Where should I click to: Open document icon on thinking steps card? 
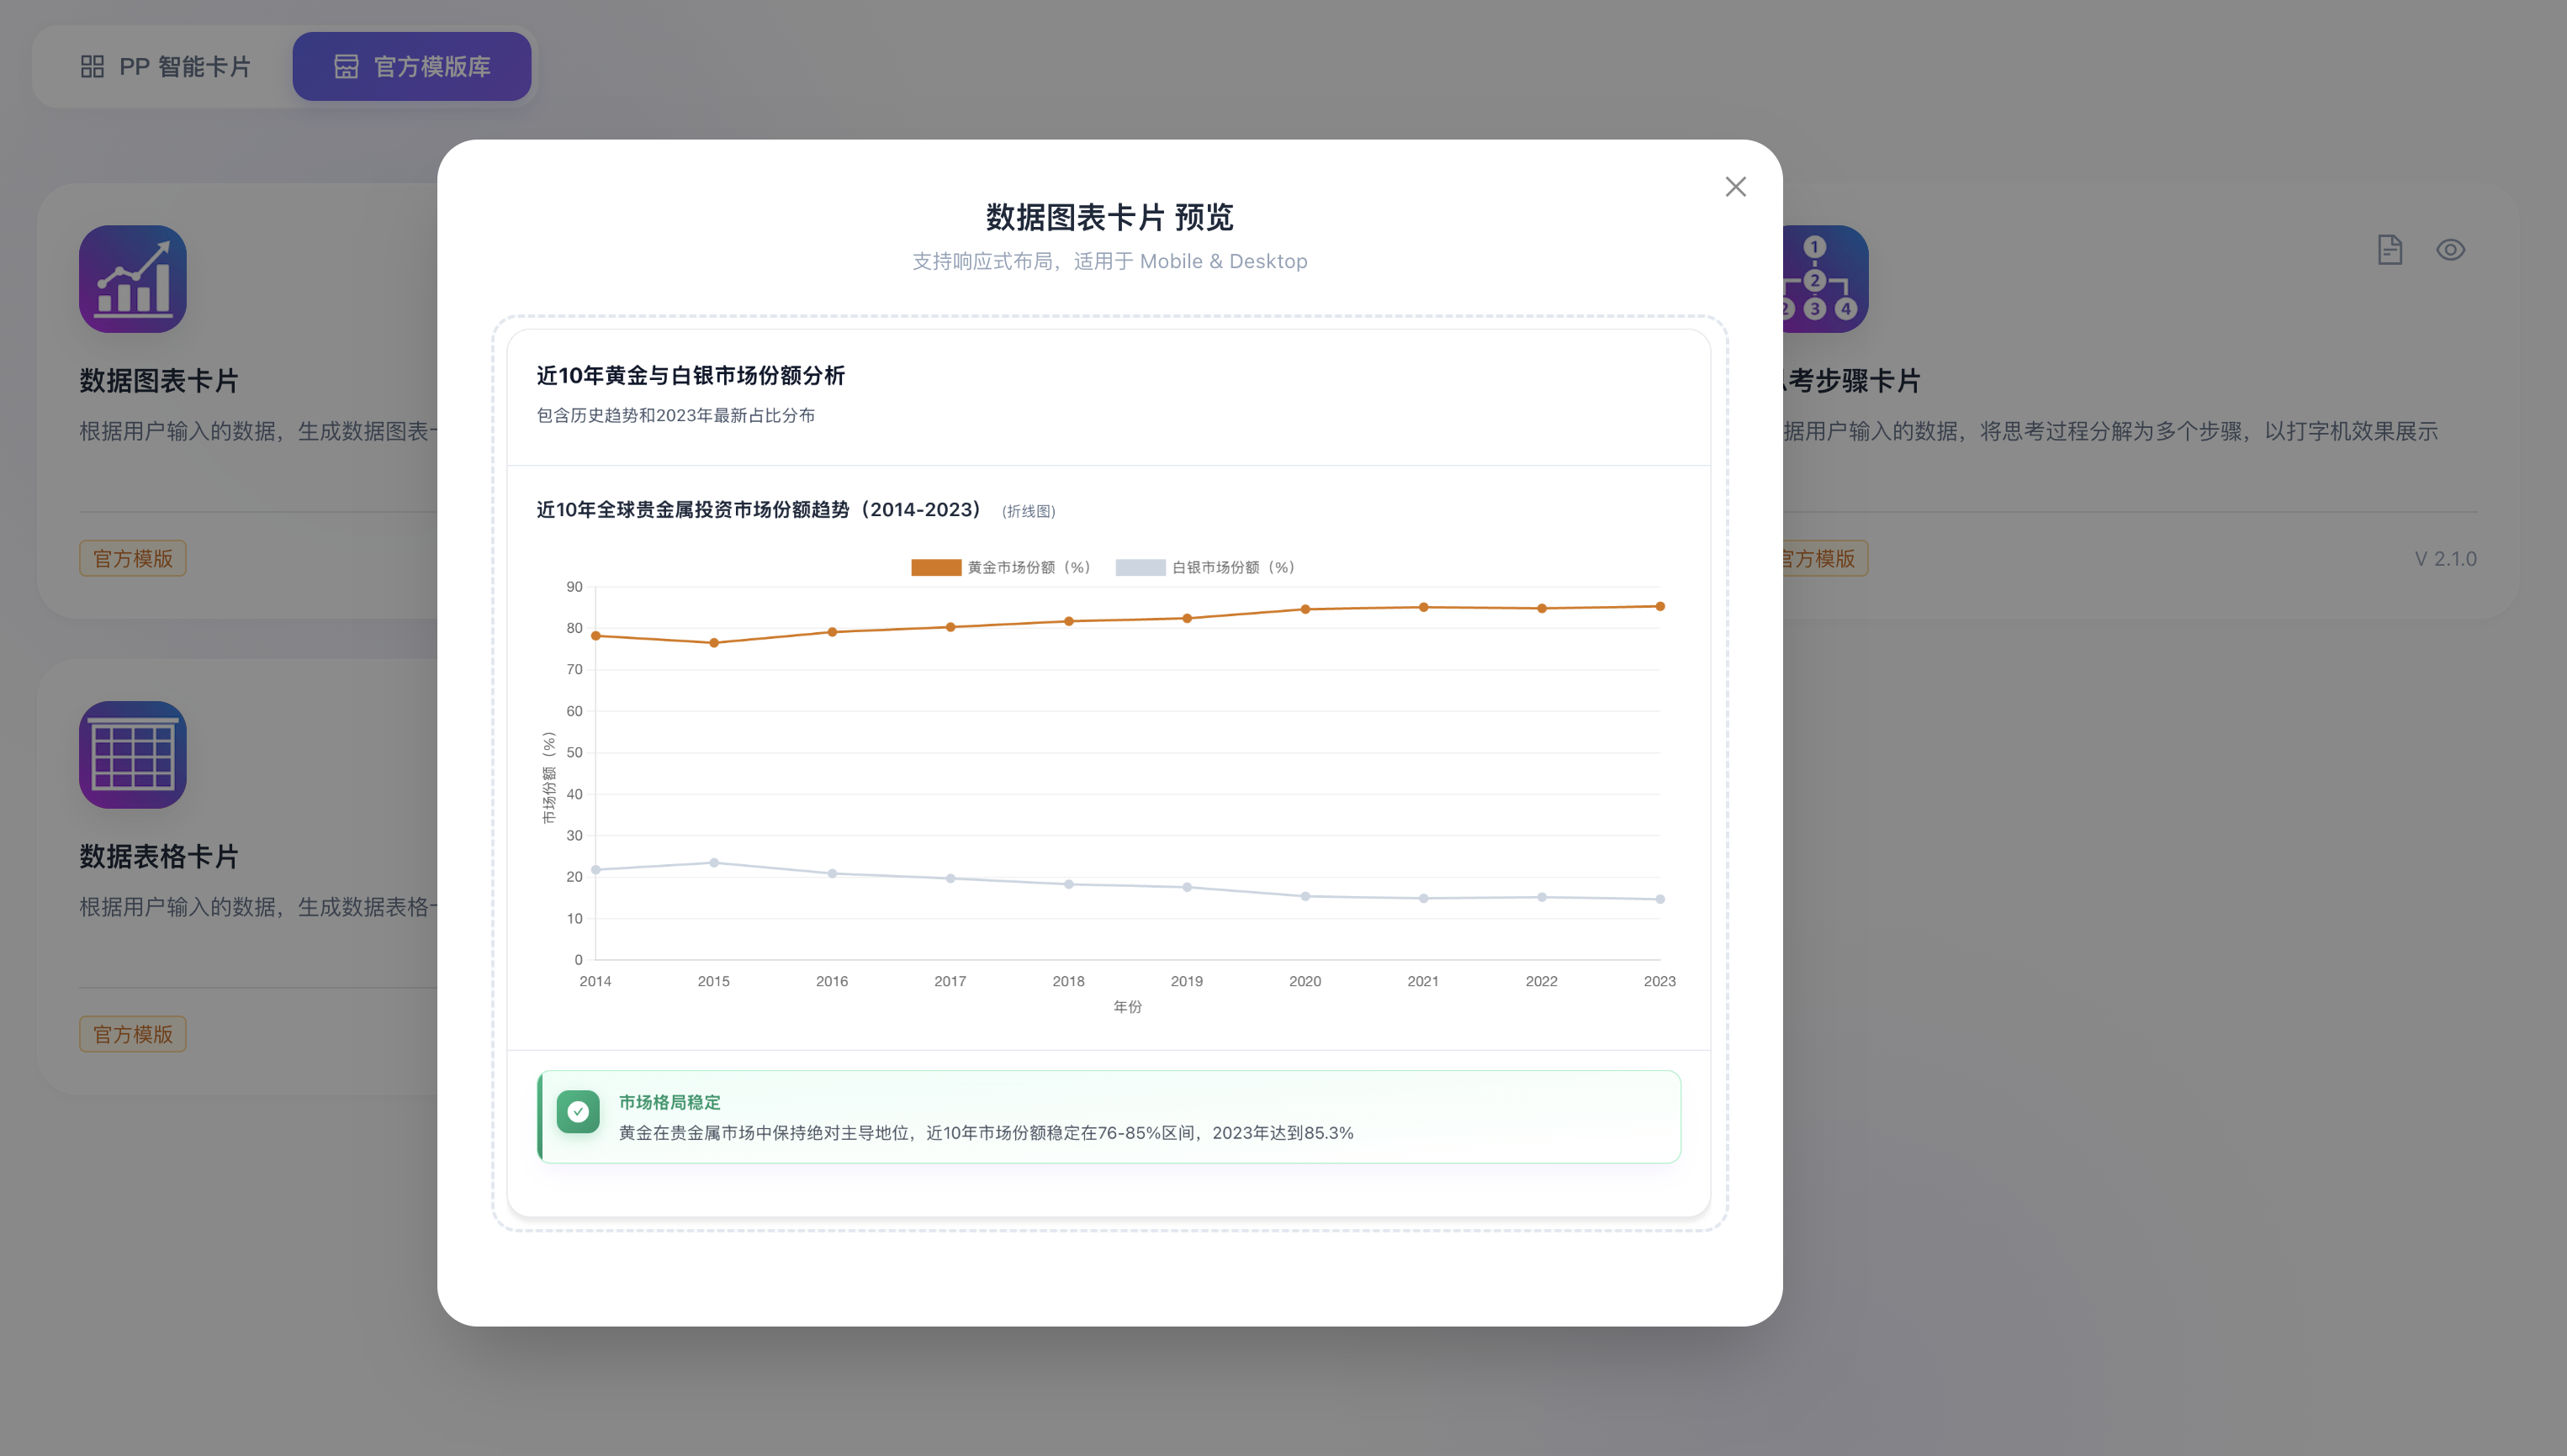2389,250
